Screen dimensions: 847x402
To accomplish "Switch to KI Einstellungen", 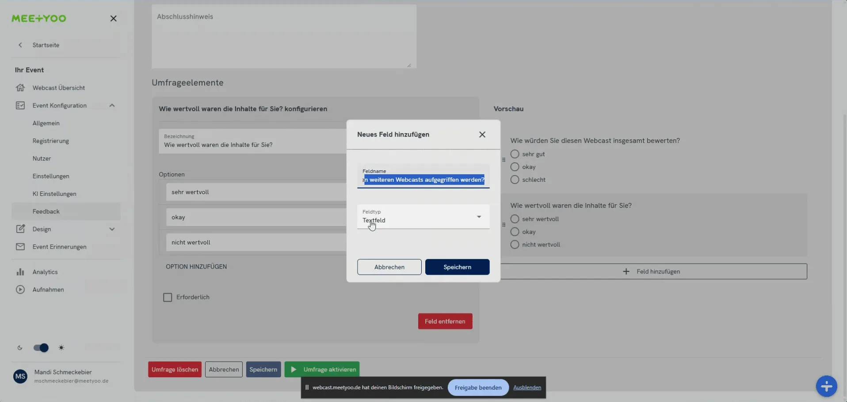I will 54,193.
